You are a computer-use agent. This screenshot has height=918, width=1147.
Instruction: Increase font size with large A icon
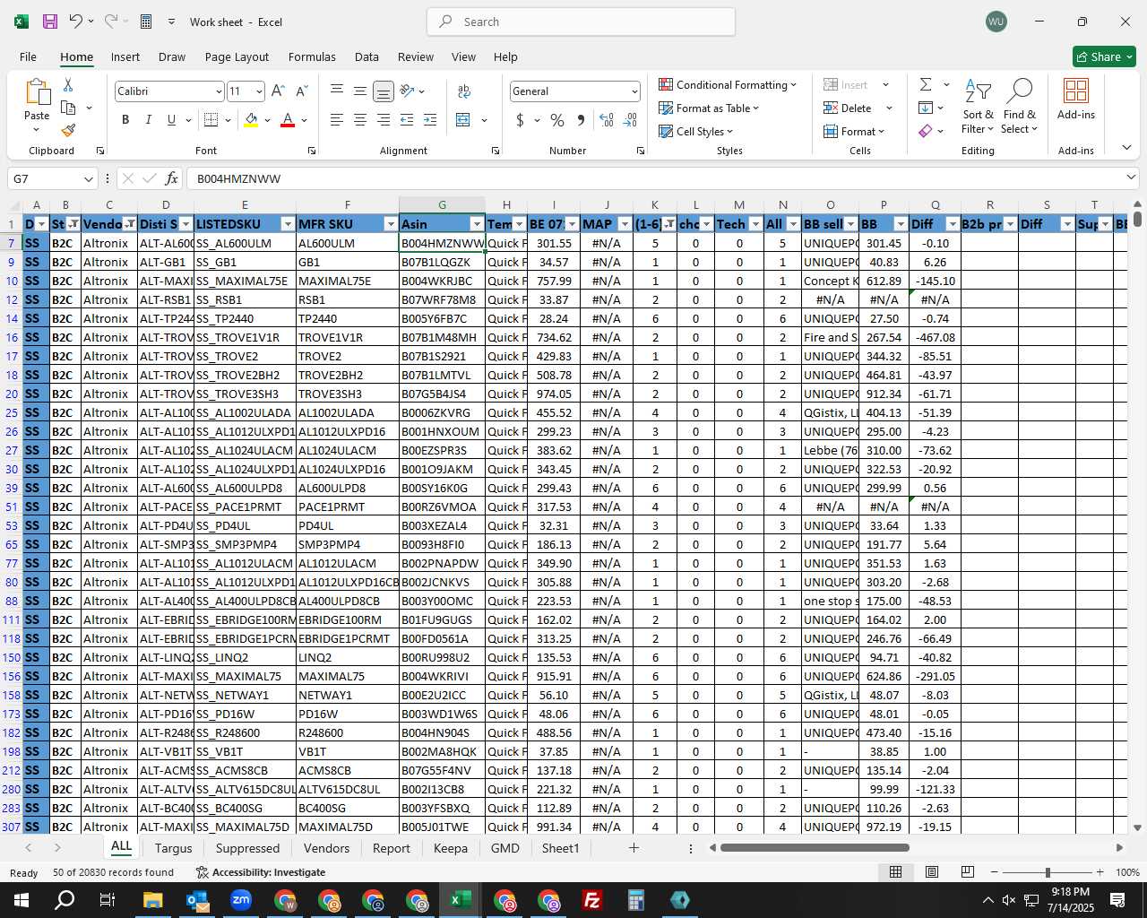pyautogui.click(x=278, y=91)
